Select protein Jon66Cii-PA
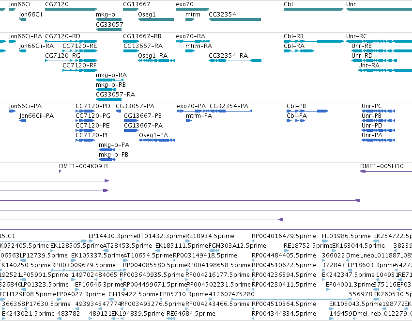Image resolution: width=412 pixels, height=321 pixels. (x=36, y=116)
